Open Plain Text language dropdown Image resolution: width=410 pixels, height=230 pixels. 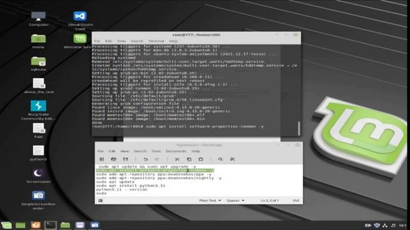coord(210,201)
